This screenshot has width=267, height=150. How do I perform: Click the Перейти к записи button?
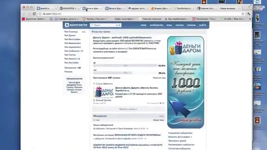[128, 109]
